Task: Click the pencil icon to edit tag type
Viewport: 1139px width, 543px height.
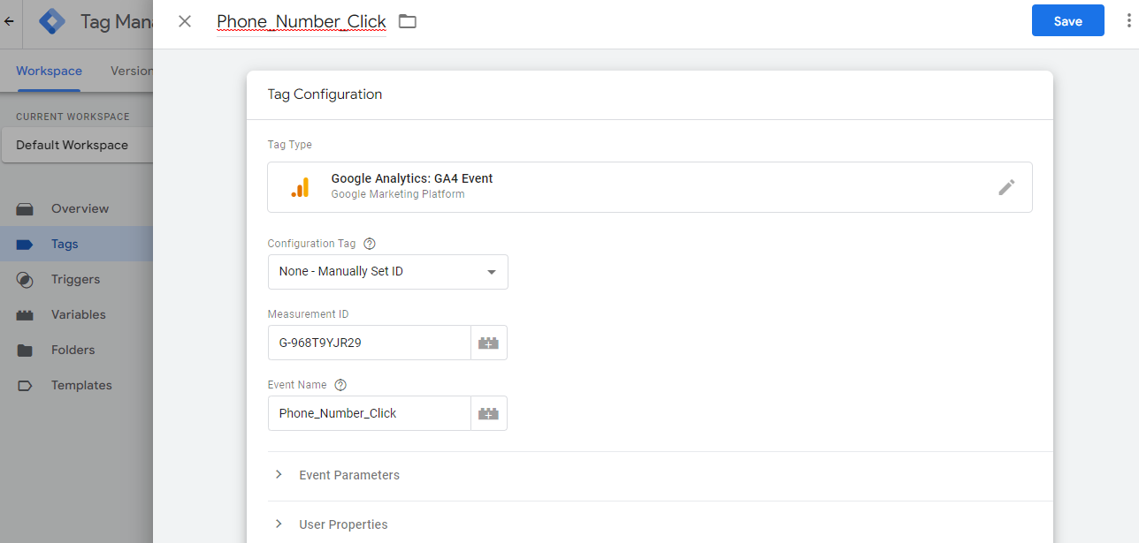Action: [x=1006, y=187]
